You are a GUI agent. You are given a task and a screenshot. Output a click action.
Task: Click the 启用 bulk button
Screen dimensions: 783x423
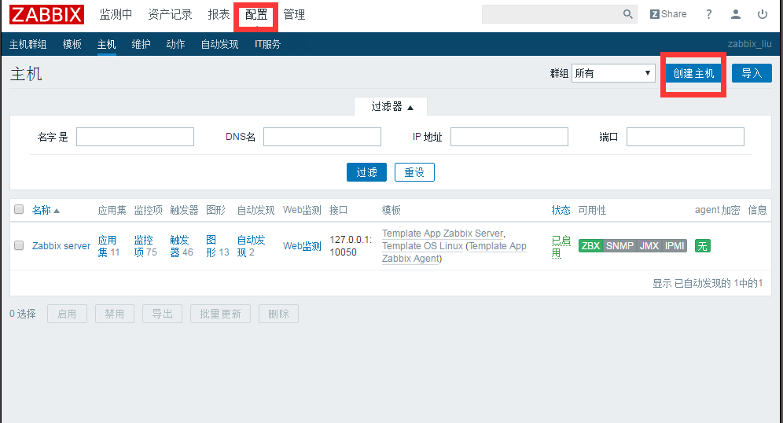67,314
